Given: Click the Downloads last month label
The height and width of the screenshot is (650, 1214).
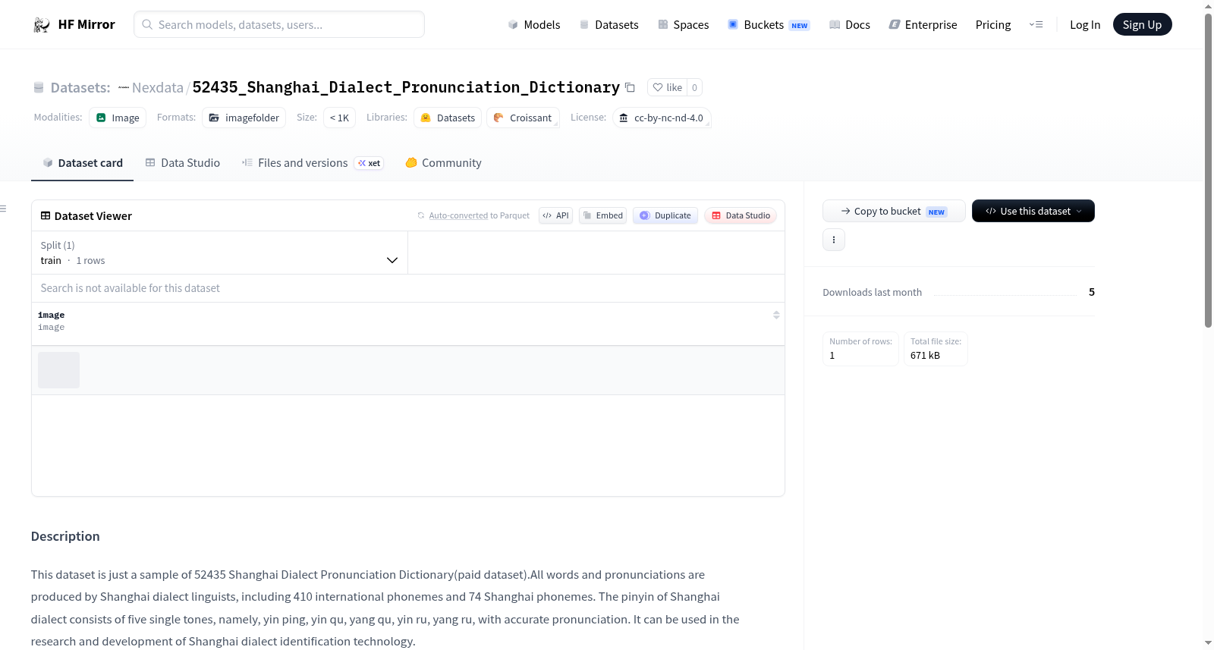Looking at the screenshot, I should (x=872, y=292).
